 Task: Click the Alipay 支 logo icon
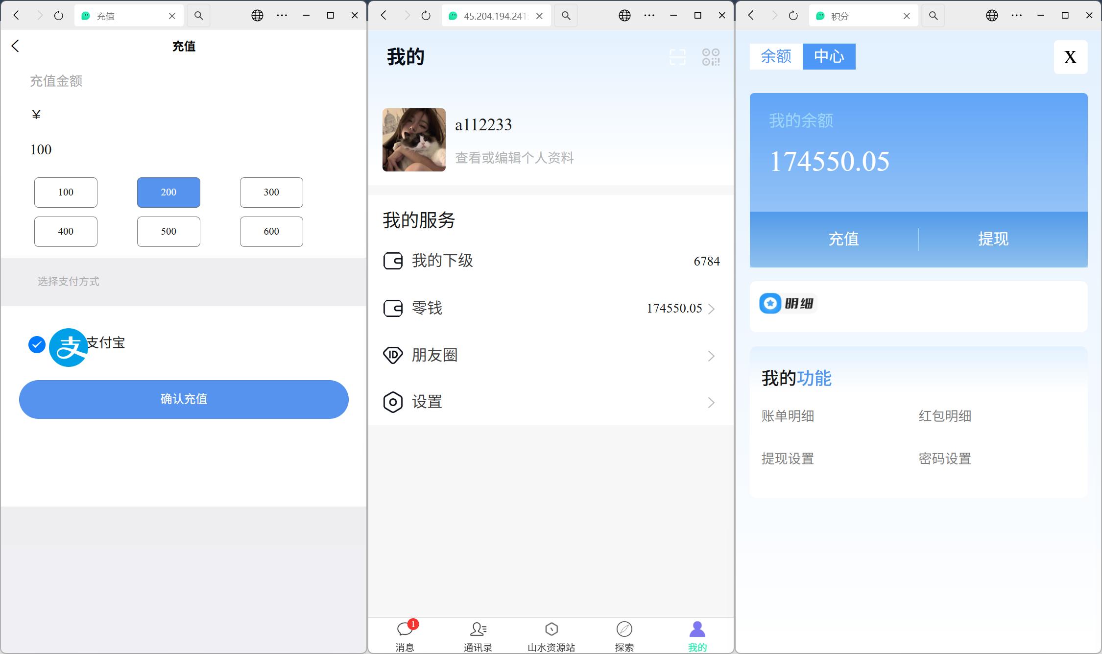coord(68,347)
